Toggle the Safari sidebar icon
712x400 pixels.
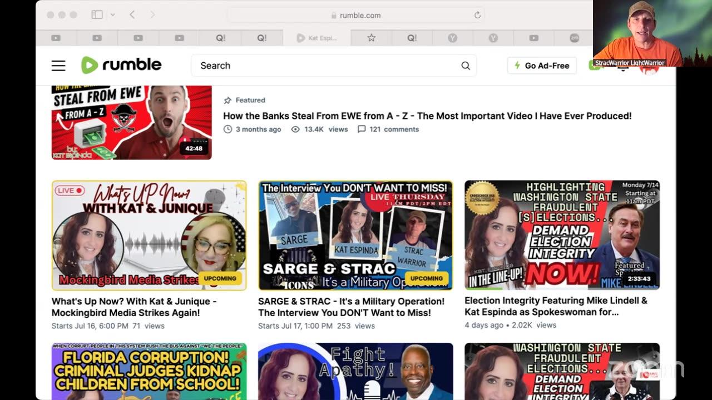coord(97,15)
